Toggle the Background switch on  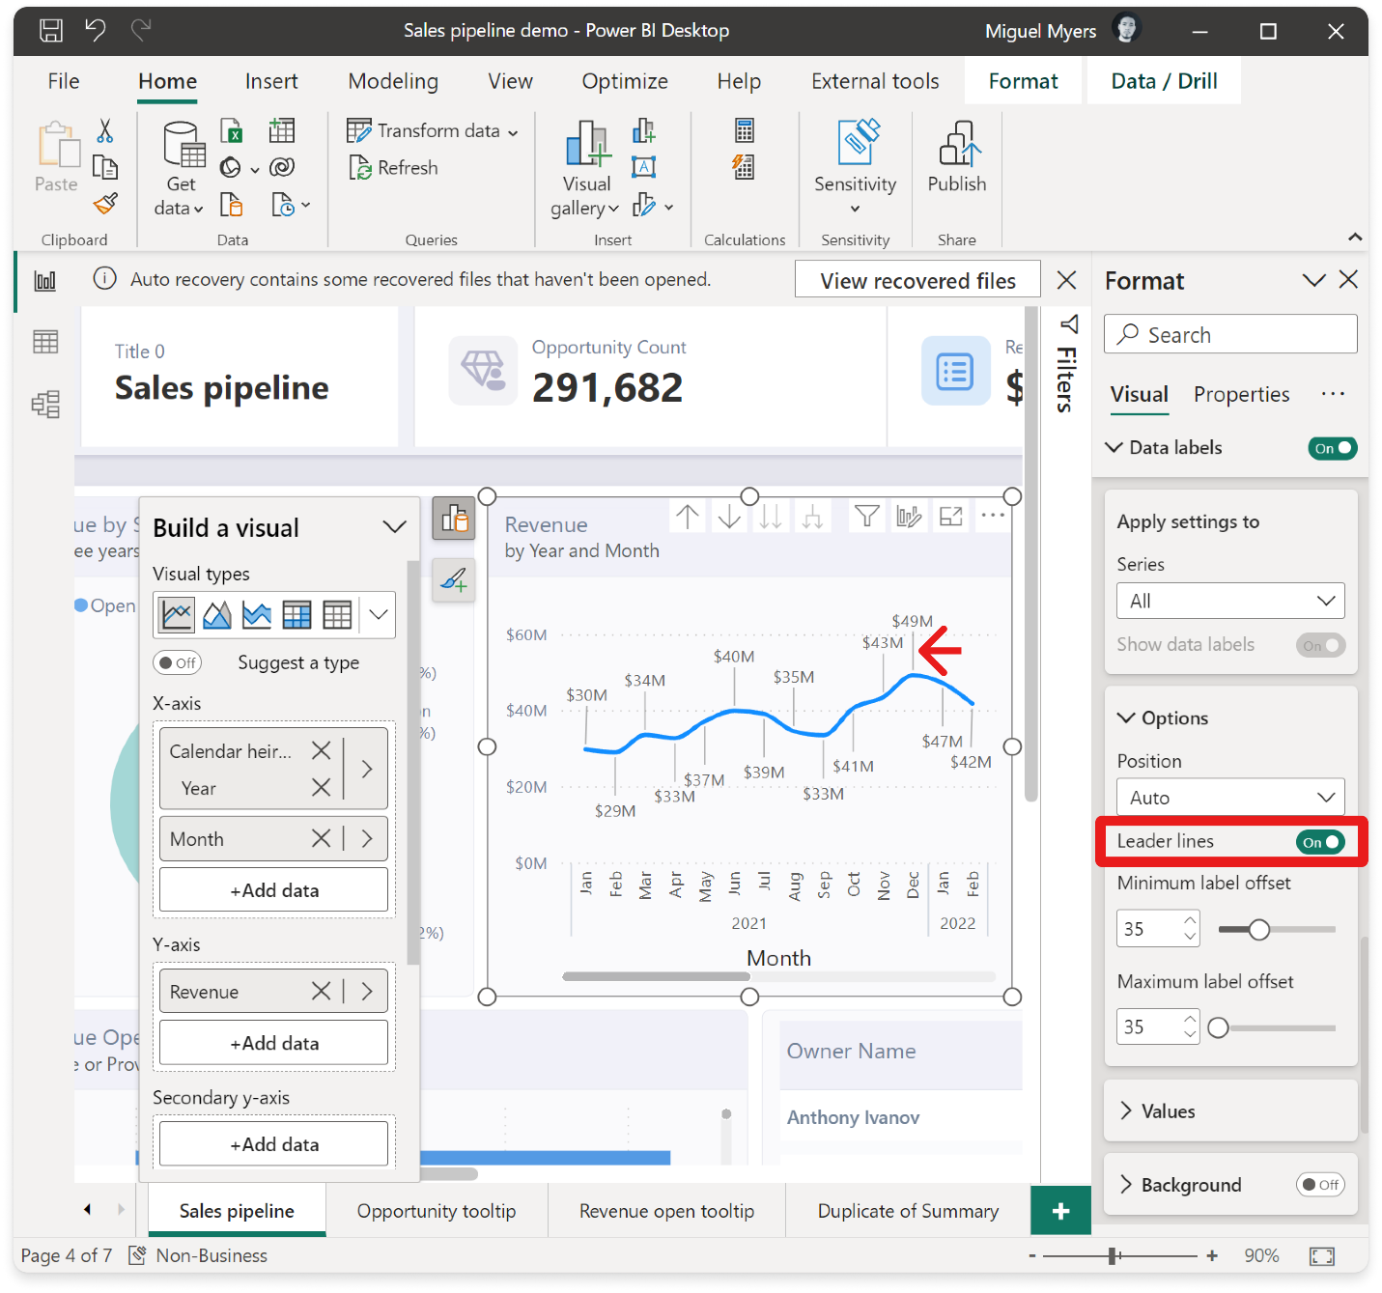tap(1320, 1185)
